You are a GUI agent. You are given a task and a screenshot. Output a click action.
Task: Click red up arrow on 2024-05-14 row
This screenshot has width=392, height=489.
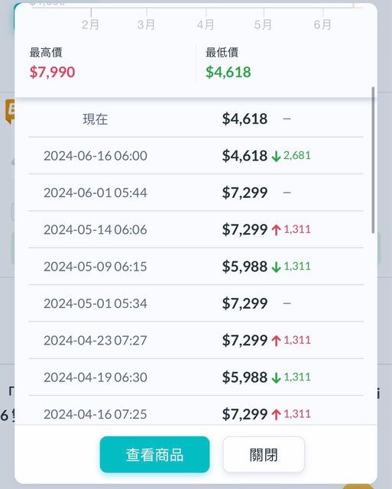(x=276, y=230)
